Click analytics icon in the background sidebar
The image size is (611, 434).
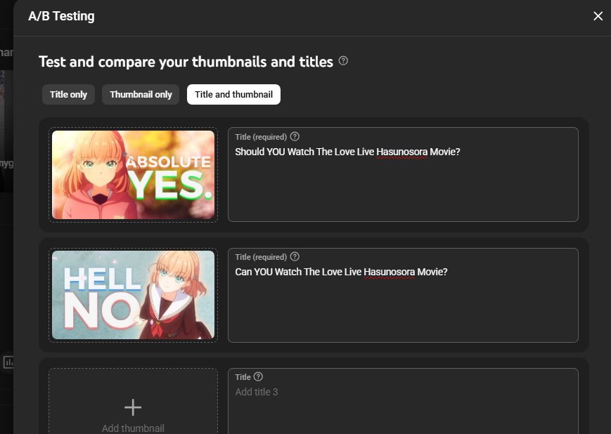point(8,362)
